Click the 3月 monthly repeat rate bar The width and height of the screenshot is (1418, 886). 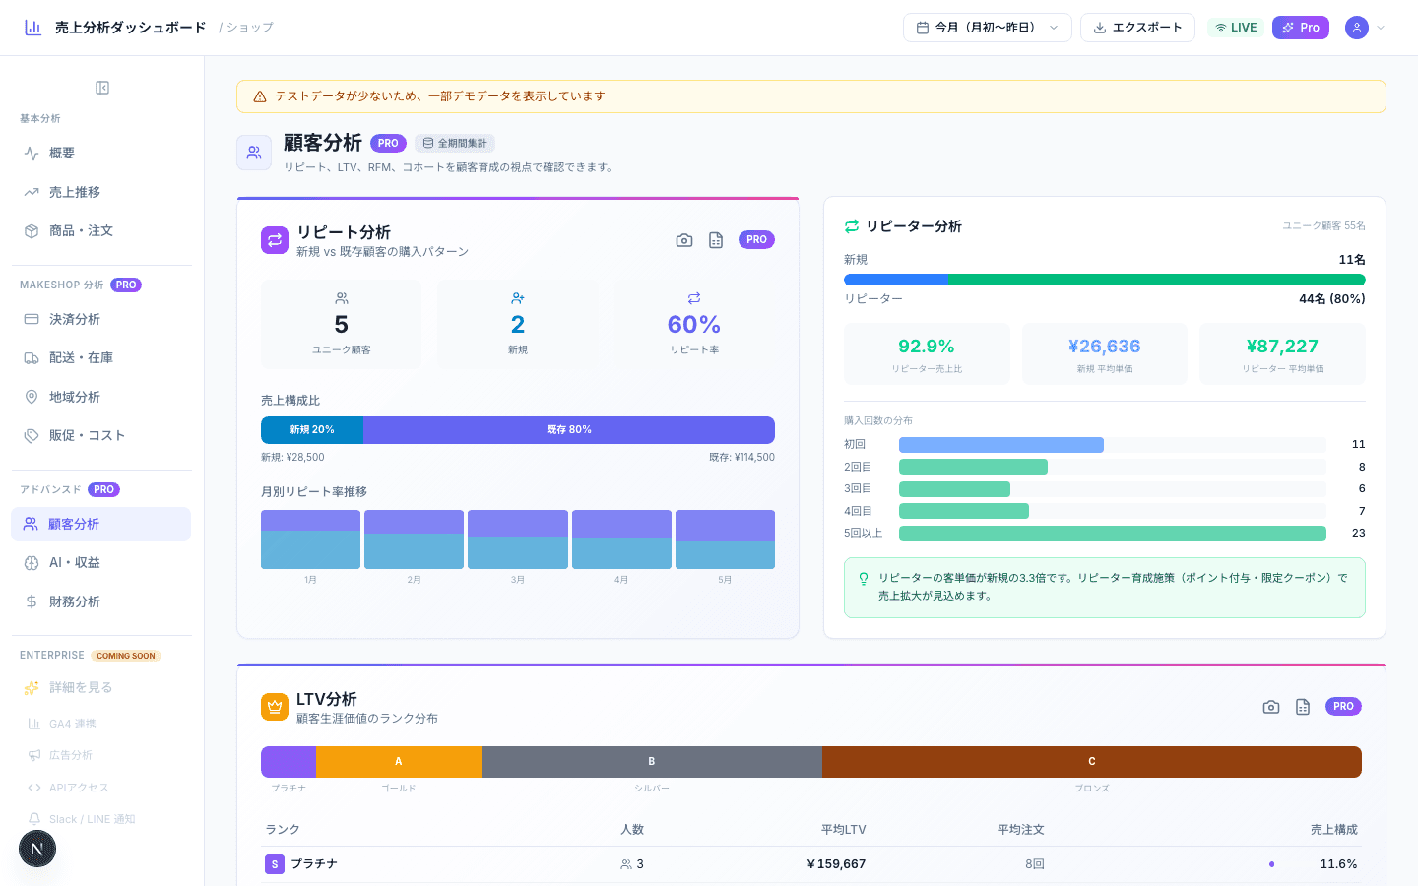(x=518, y=539)
